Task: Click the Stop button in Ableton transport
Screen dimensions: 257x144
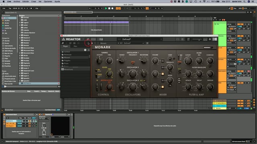Action: [x=109, y=8]
